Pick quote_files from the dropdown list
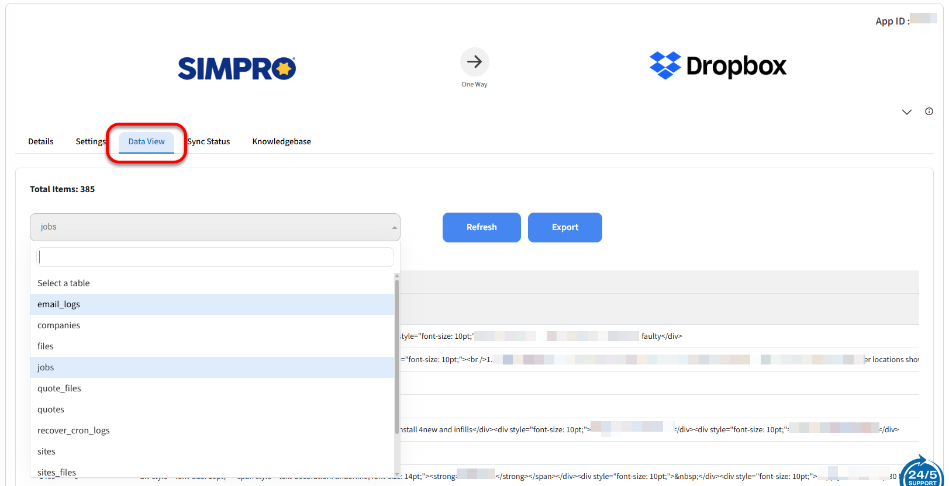949x486 pixels. click(x=59, y=388)
